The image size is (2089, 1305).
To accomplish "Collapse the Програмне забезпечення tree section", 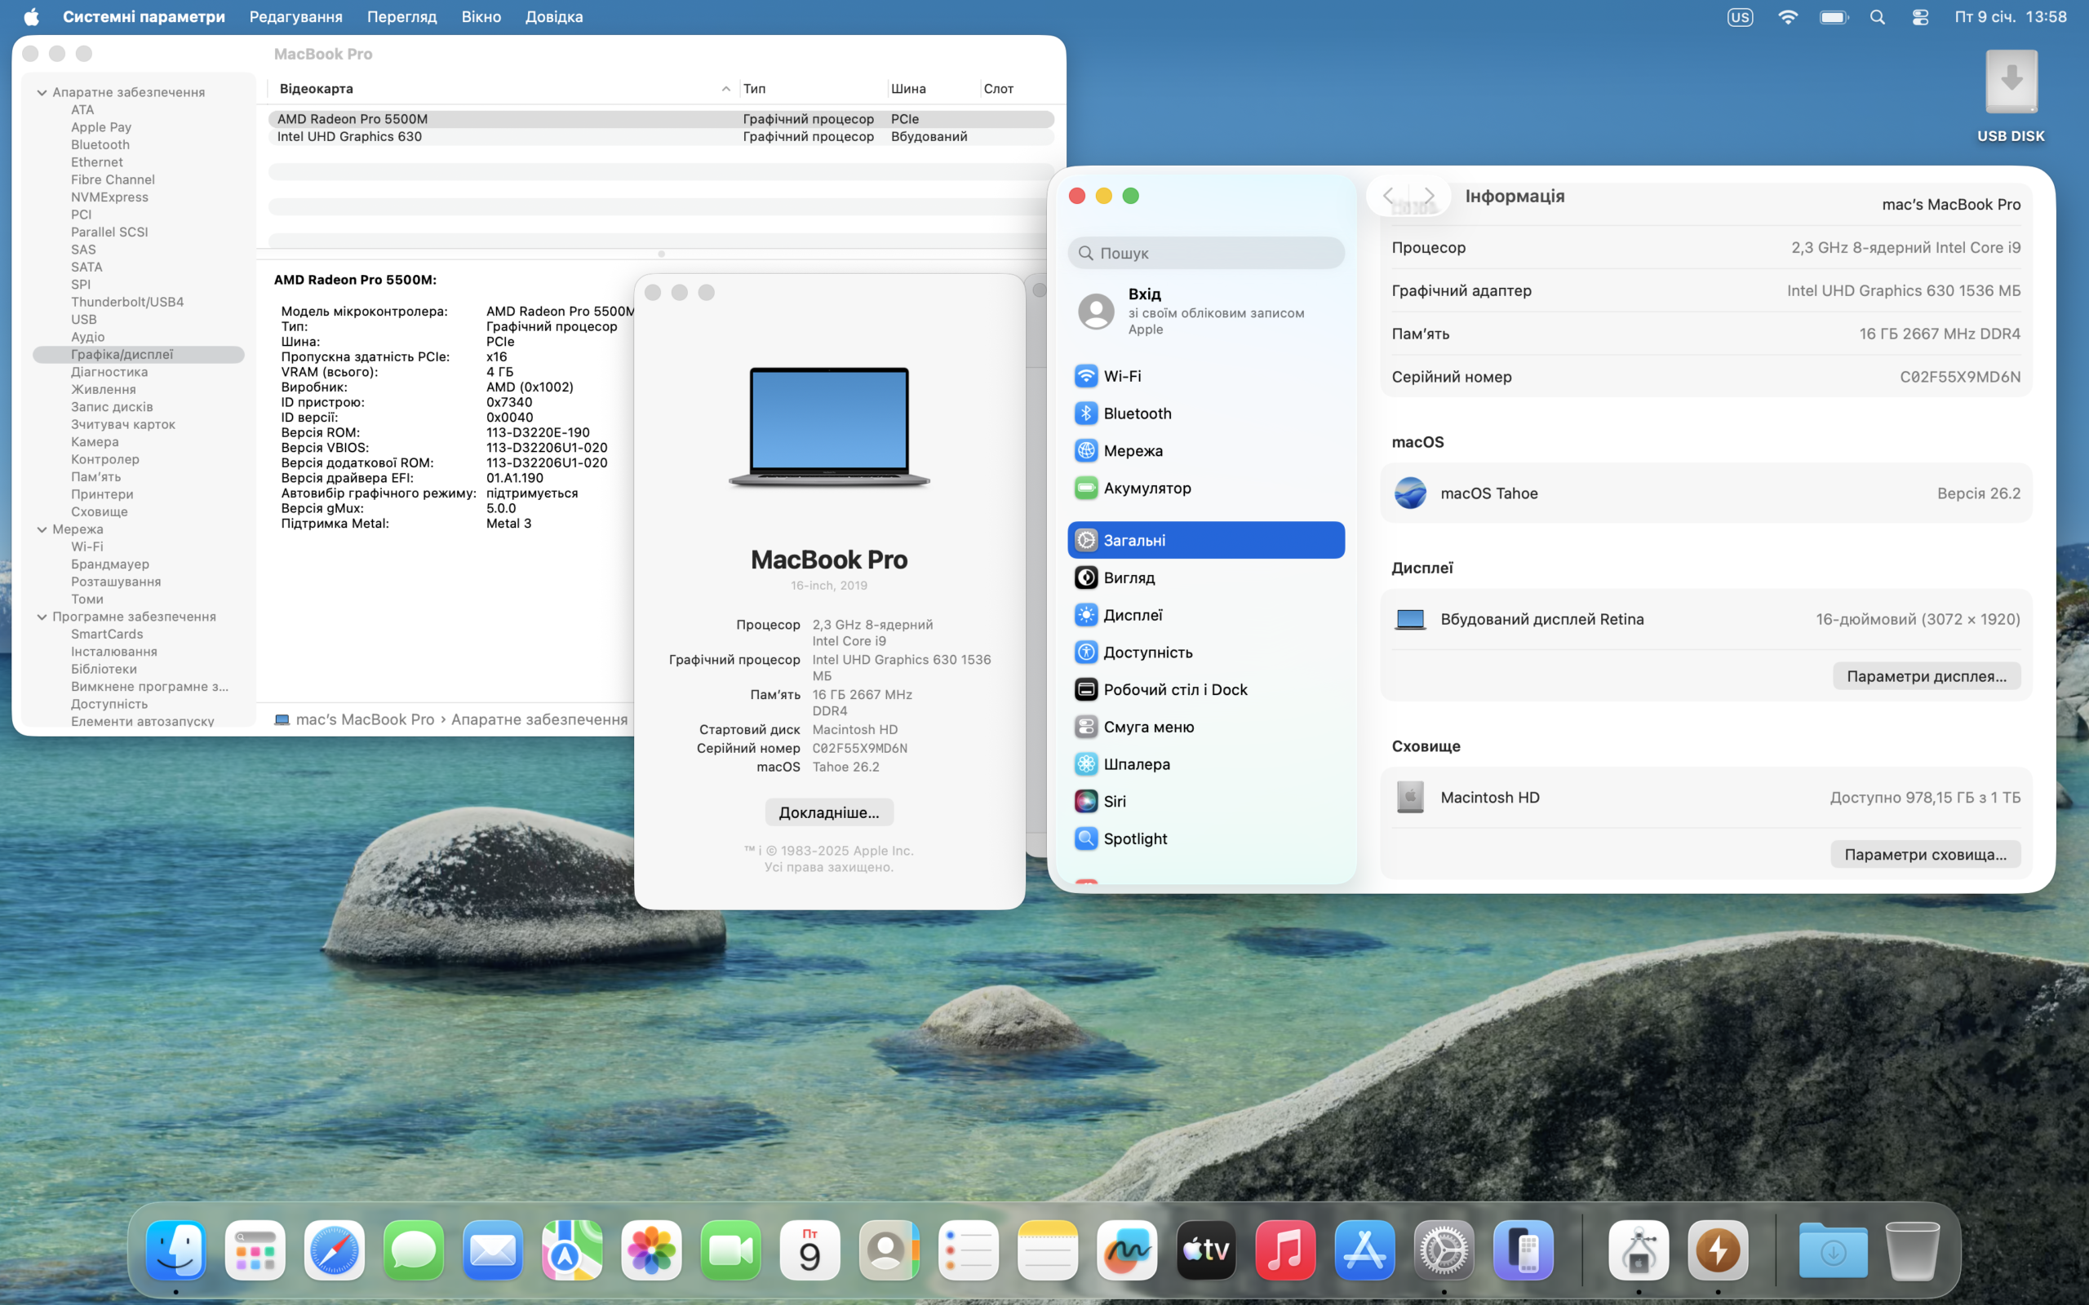I will (42, 617).
